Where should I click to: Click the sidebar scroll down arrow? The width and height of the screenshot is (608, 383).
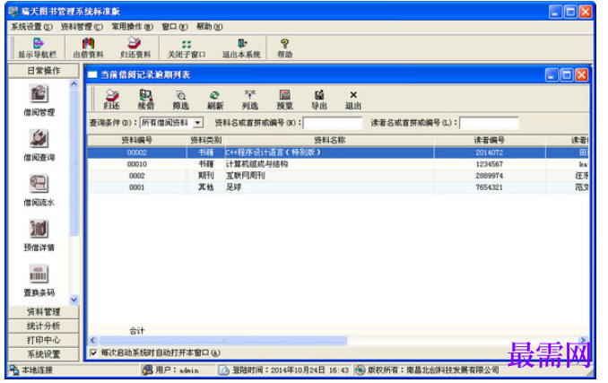coord(74,300)
